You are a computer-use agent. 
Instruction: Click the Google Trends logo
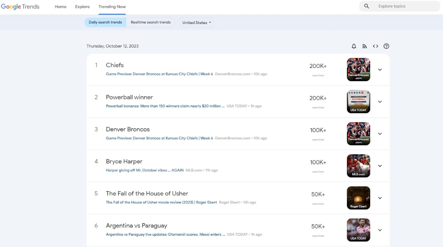click(x=20, y=6)
